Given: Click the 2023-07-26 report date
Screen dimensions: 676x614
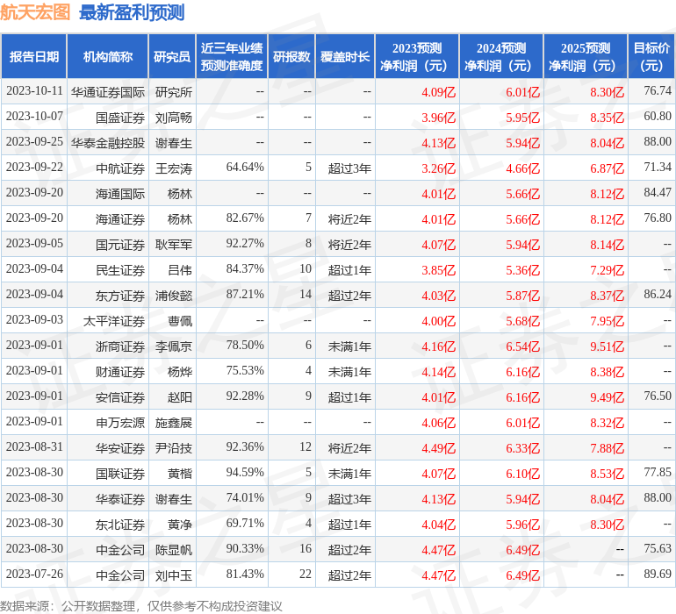Looking at the screenshot, I should point(34,574).
